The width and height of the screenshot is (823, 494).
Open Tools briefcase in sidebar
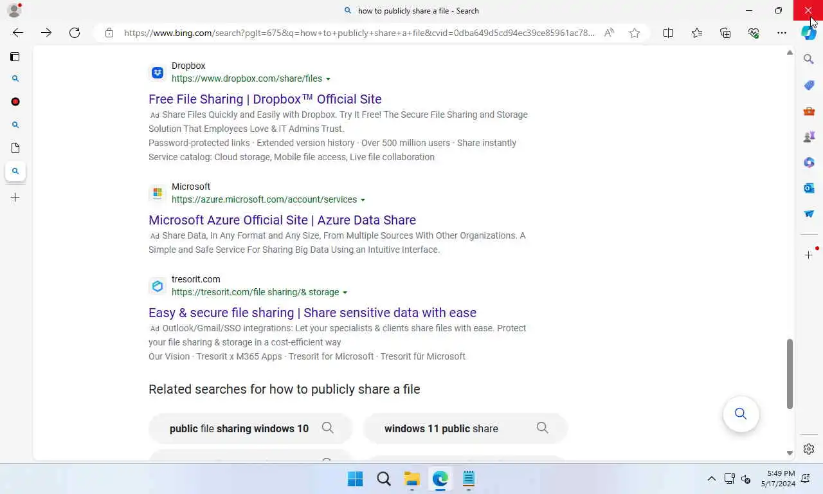click(x=809, y=111)
